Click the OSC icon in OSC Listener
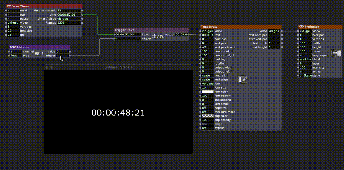 pyautogui.click(x=37, y=54)
